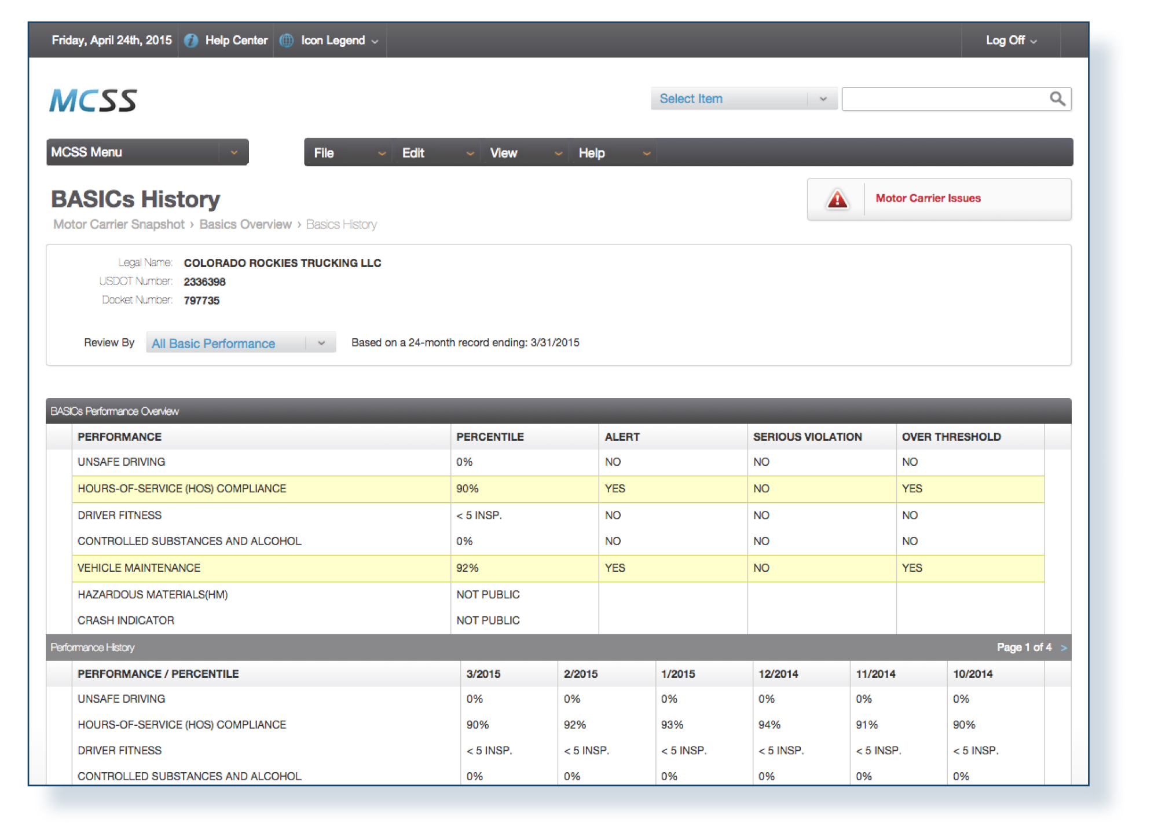Click the Docket Number 797735
Image resolution: width=1158 pixels, height=833 pixels.
tap(201, 301)
